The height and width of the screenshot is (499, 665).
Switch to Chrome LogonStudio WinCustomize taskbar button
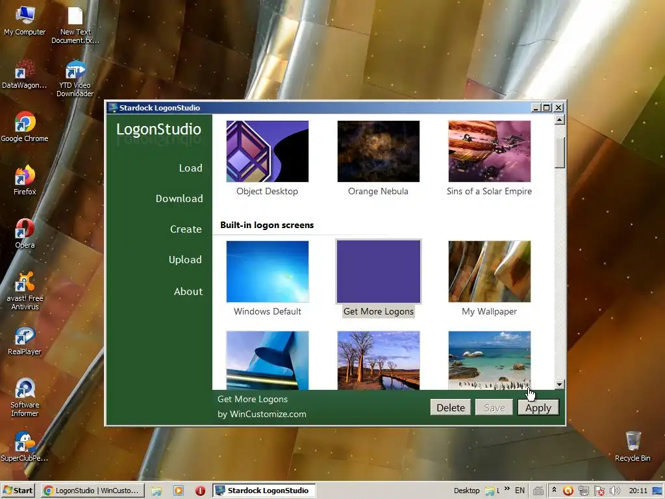tap(92, 491)
